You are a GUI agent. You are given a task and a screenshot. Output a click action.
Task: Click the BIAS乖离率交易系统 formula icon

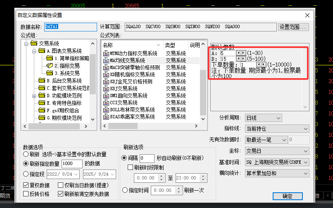tap(106, 117)
